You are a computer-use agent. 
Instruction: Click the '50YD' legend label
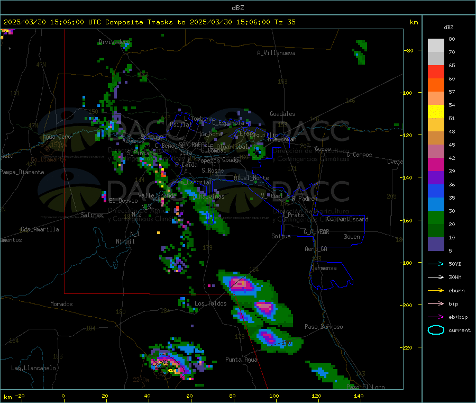coord(455,264)
